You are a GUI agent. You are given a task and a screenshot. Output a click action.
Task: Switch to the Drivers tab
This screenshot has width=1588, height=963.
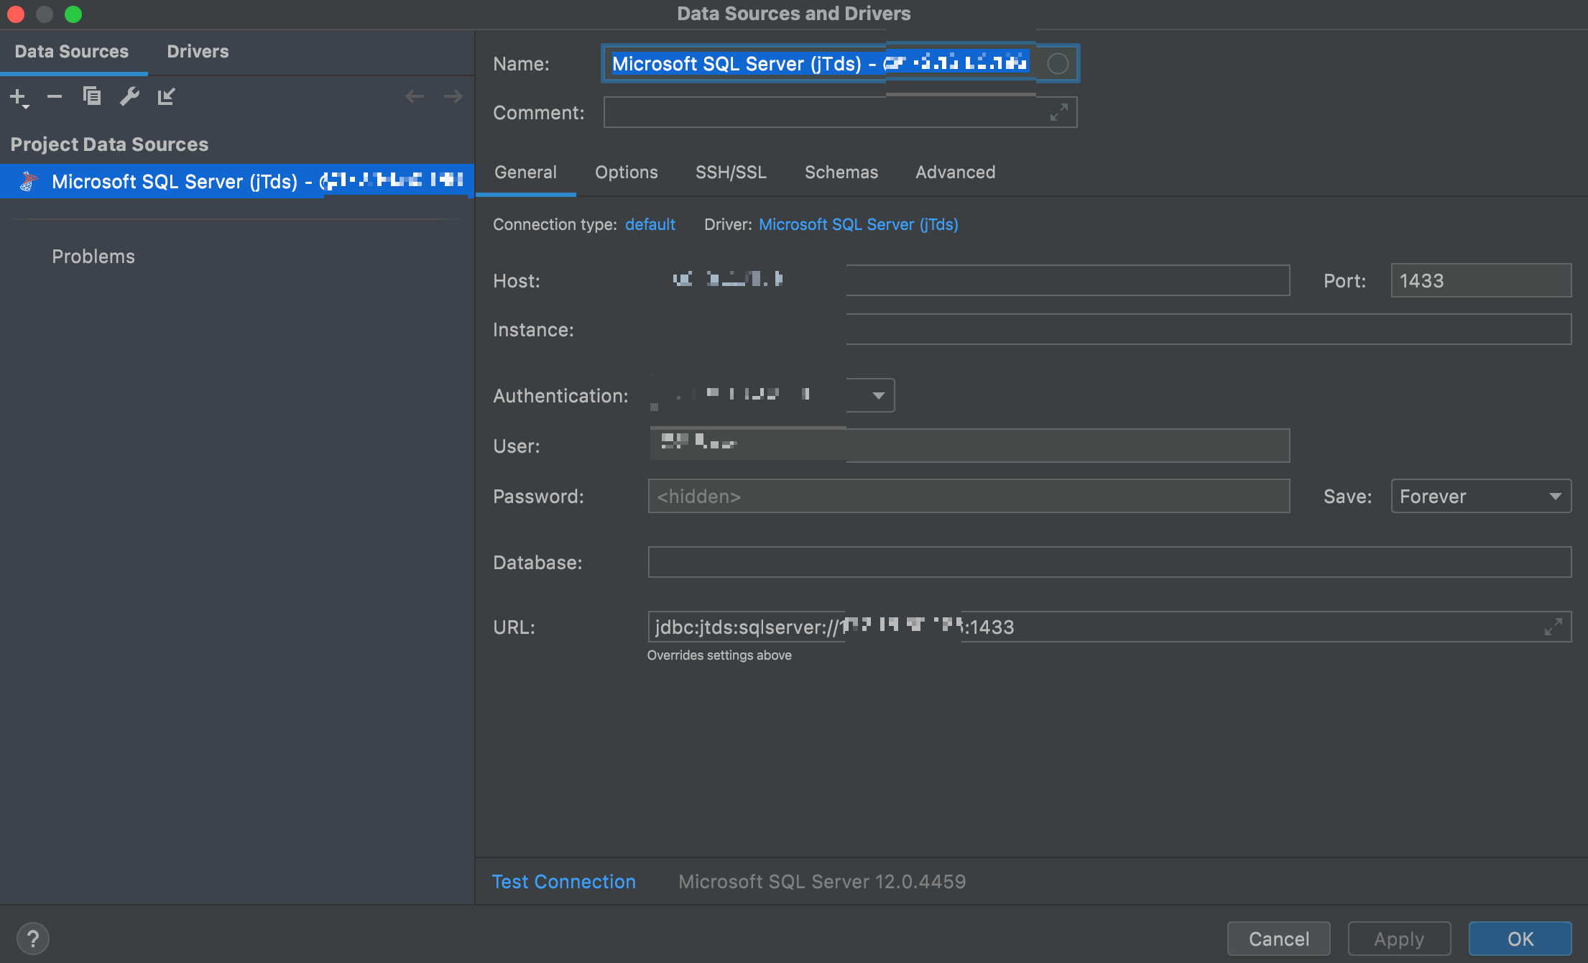[198, 52]
